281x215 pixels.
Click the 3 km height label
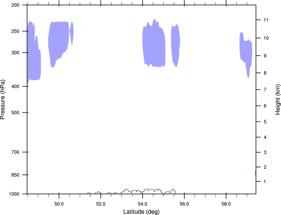(x=265, y=152)
